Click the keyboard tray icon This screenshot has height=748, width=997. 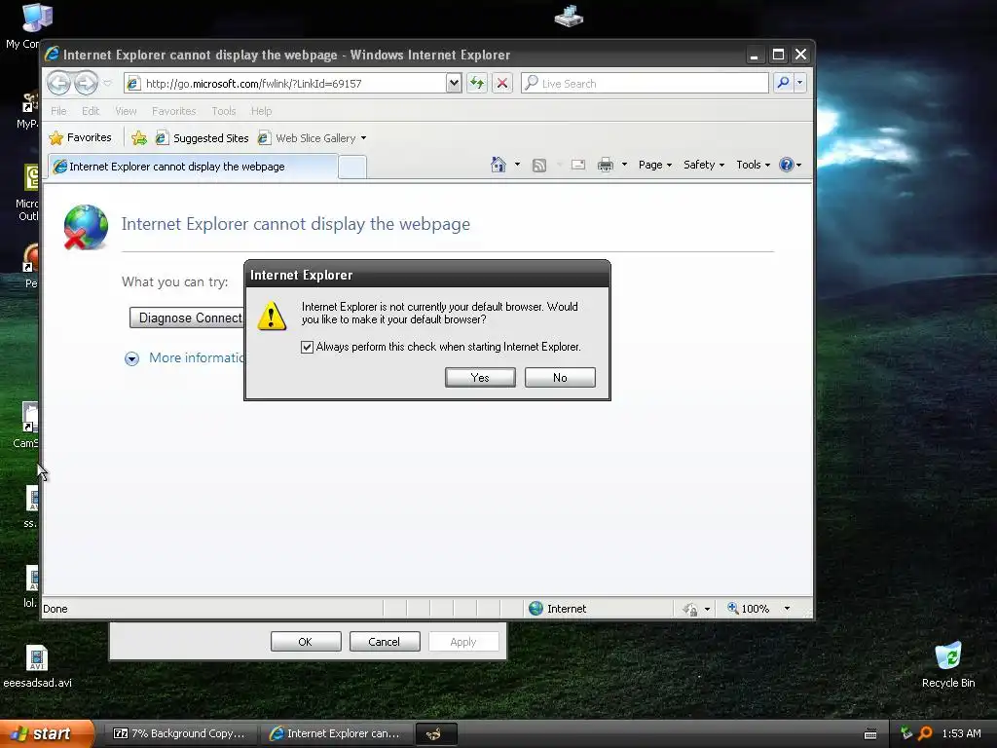pos(870,734)
